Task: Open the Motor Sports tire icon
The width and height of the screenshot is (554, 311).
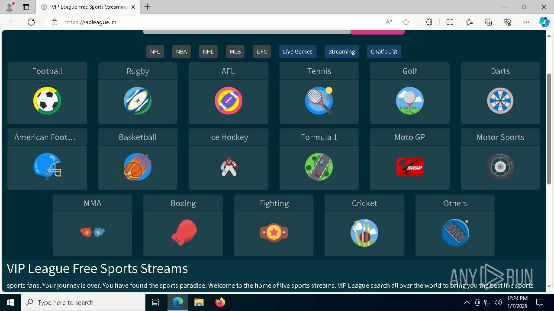Action: (x=500, y=167)
